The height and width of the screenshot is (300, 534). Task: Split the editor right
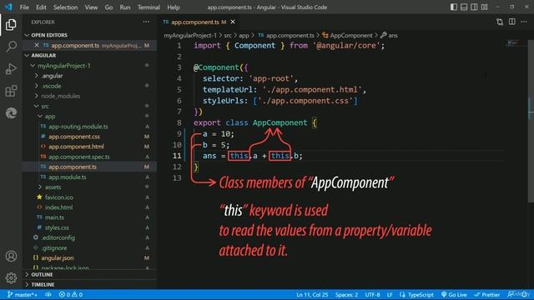511,22
